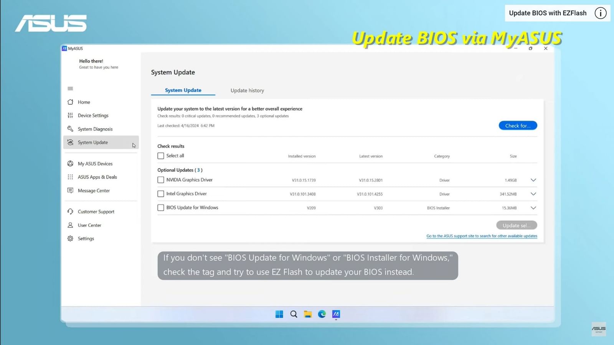Open Customer Support
Viewport: 614px width, 345px height.
[x=96, y=211]
